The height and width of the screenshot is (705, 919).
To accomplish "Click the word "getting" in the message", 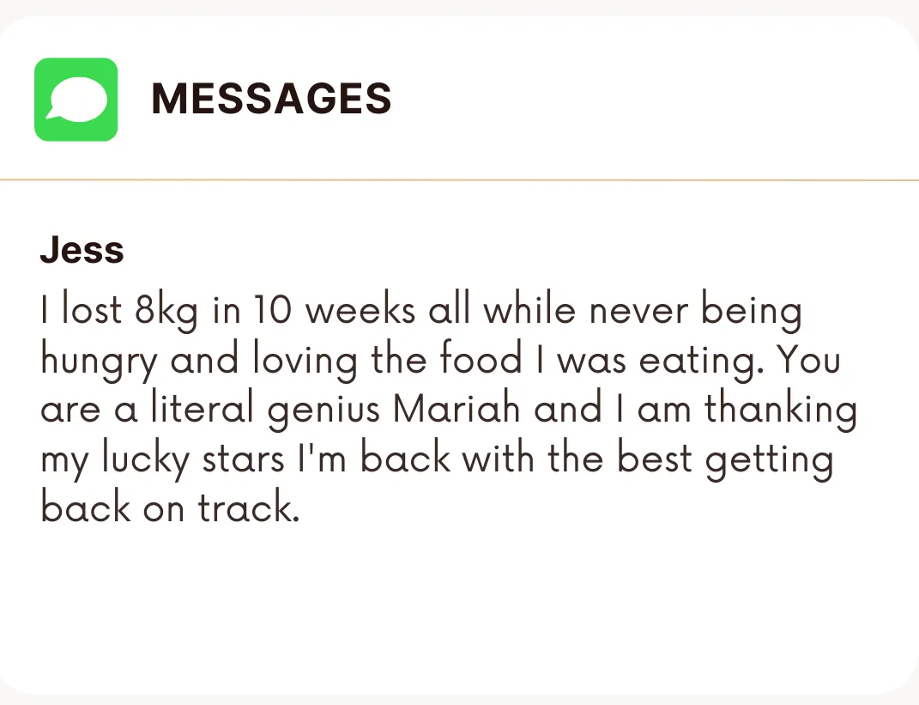I will 769,460.
